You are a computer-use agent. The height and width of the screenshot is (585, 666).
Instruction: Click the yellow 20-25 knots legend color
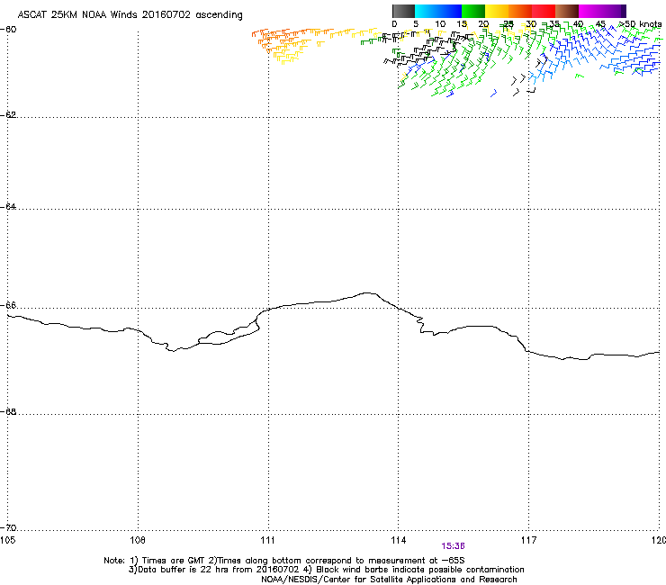pos(497,11)
